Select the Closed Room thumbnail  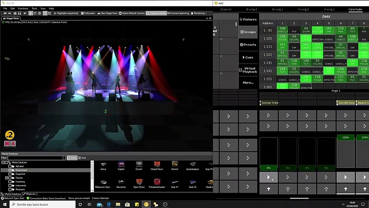coord(157,166)
